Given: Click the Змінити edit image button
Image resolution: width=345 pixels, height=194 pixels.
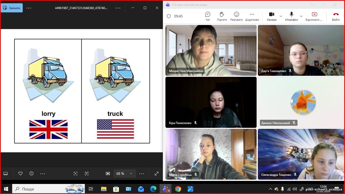Looking at the screenshot, I should pos(12,8).
